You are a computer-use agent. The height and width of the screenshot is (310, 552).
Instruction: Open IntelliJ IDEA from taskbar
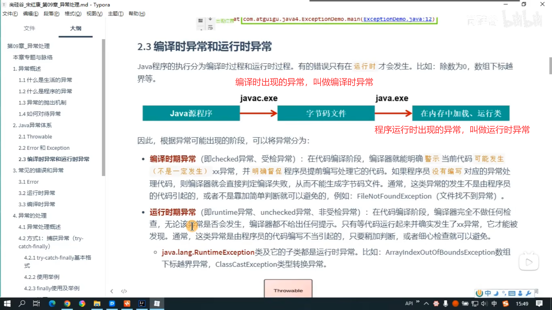[x=142, y=303]
